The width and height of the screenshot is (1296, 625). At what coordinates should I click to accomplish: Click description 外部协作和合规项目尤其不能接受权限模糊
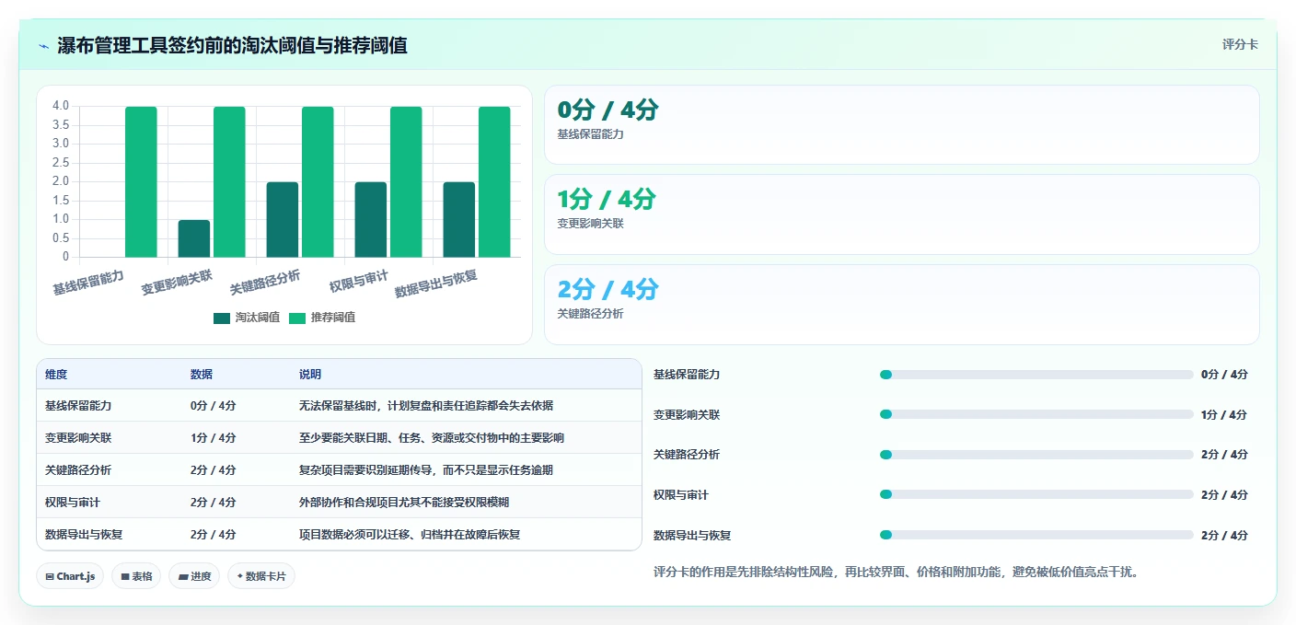404,503
